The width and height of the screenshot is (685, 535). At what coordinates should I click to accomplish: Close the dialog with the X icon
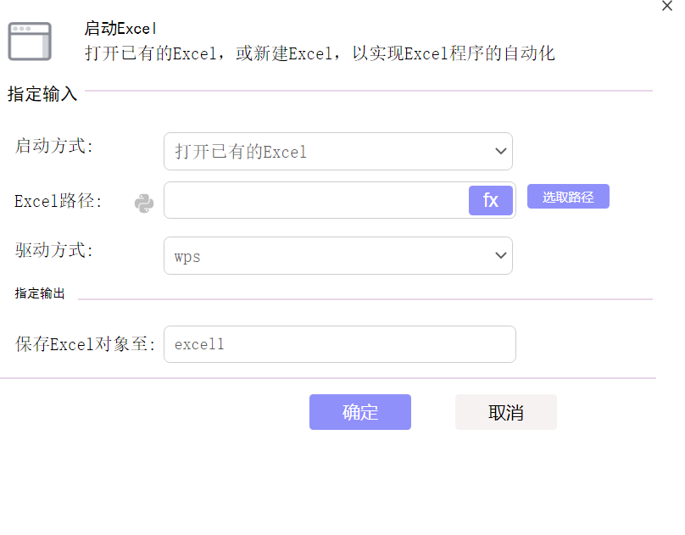point(667,6)
